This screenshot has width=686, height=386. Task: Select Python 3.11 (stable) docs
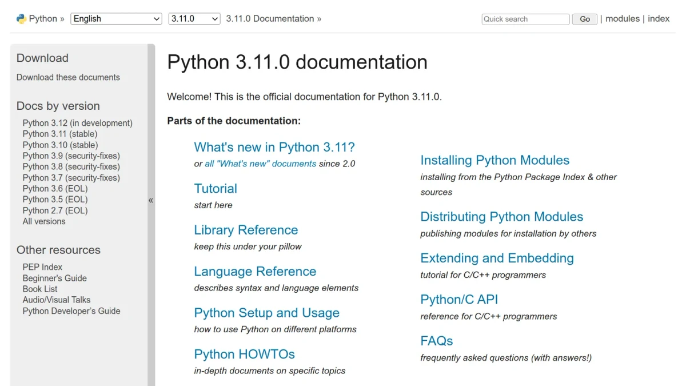click(60, 134)
